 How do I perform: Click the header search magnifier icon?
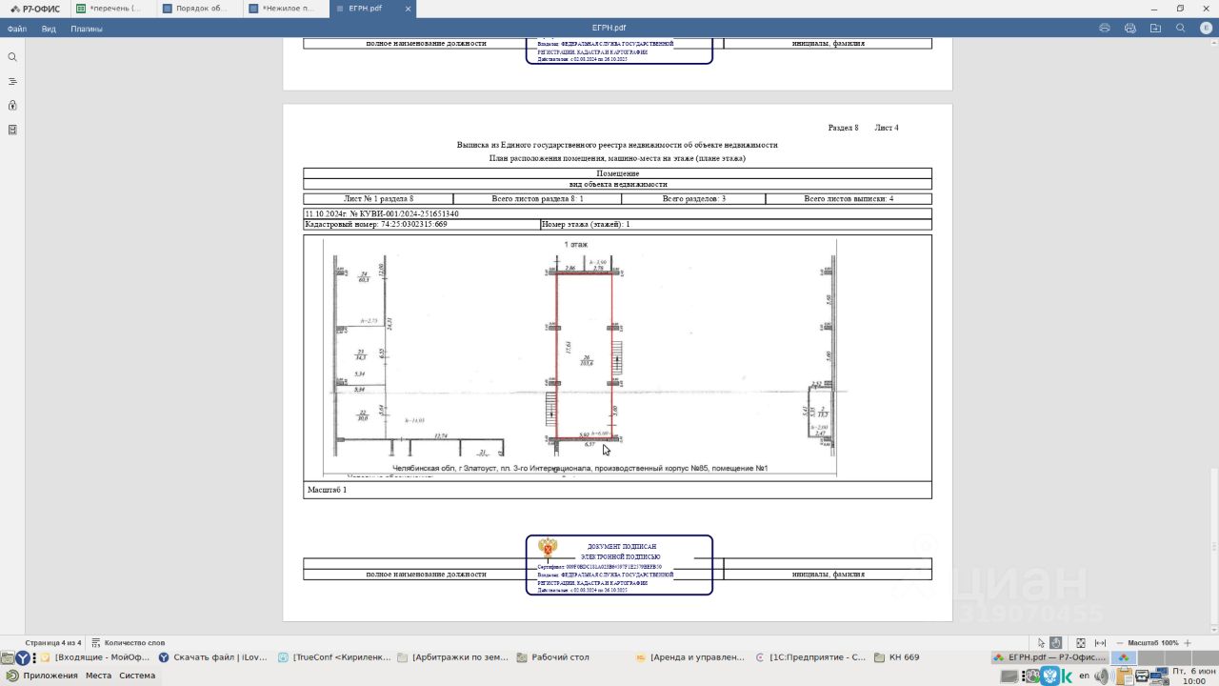coord(1181,29)
